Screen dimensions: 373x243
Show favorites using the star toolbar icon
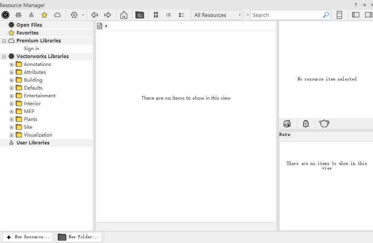[x=44, y=15]
